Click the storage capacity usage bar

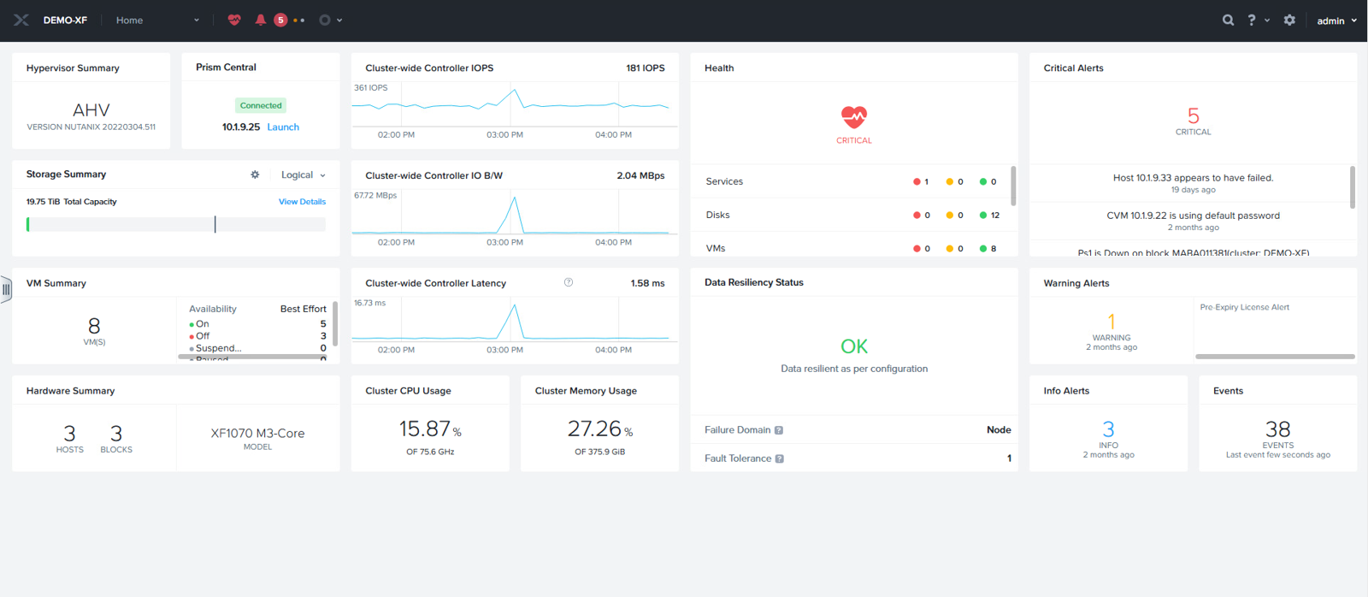[x=176, y=224]
